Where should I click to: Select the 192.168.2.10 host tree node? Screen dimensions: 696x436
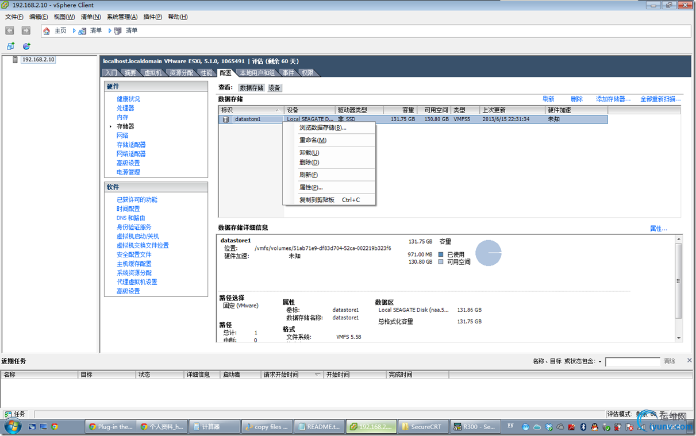click(38, 60)
